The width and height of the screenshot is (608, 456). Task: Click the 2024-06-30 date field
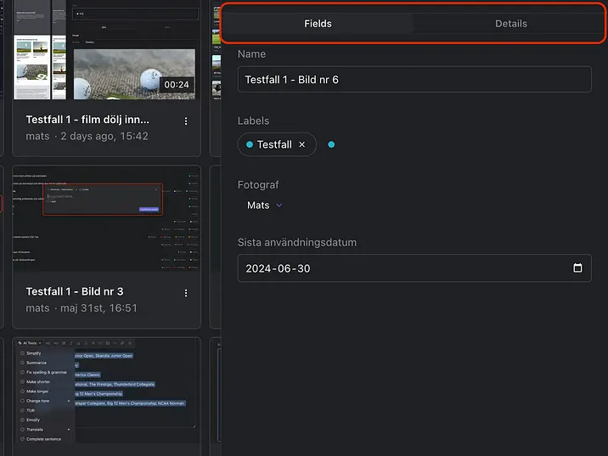(x=399, y=268)
